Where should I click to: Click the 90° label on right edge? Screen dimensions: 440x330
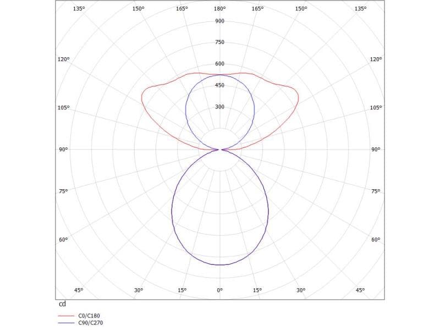pos(376,150)
